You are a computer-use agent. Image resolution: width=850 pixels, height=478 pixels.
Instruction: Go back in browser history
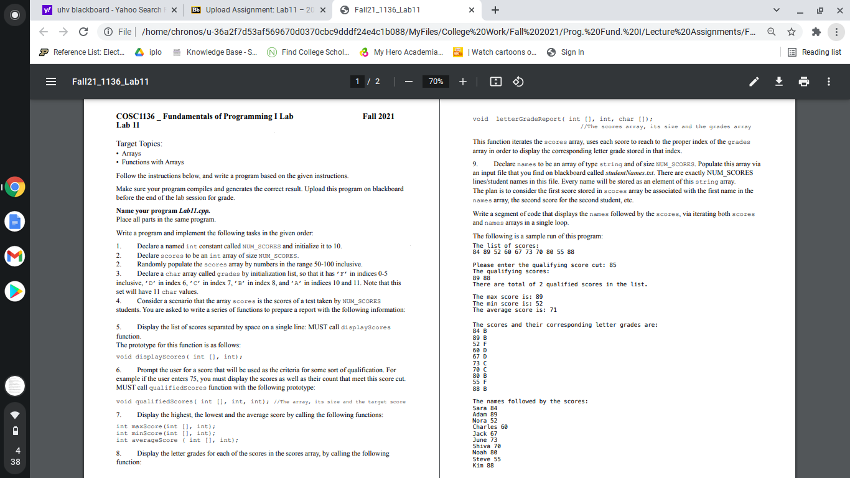(x=44, y=32)
